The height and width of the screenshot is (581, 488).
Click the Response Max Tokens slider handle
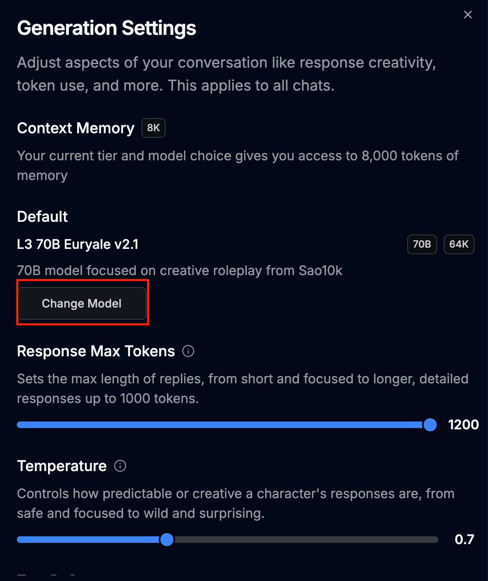click(x=430, y=425)
